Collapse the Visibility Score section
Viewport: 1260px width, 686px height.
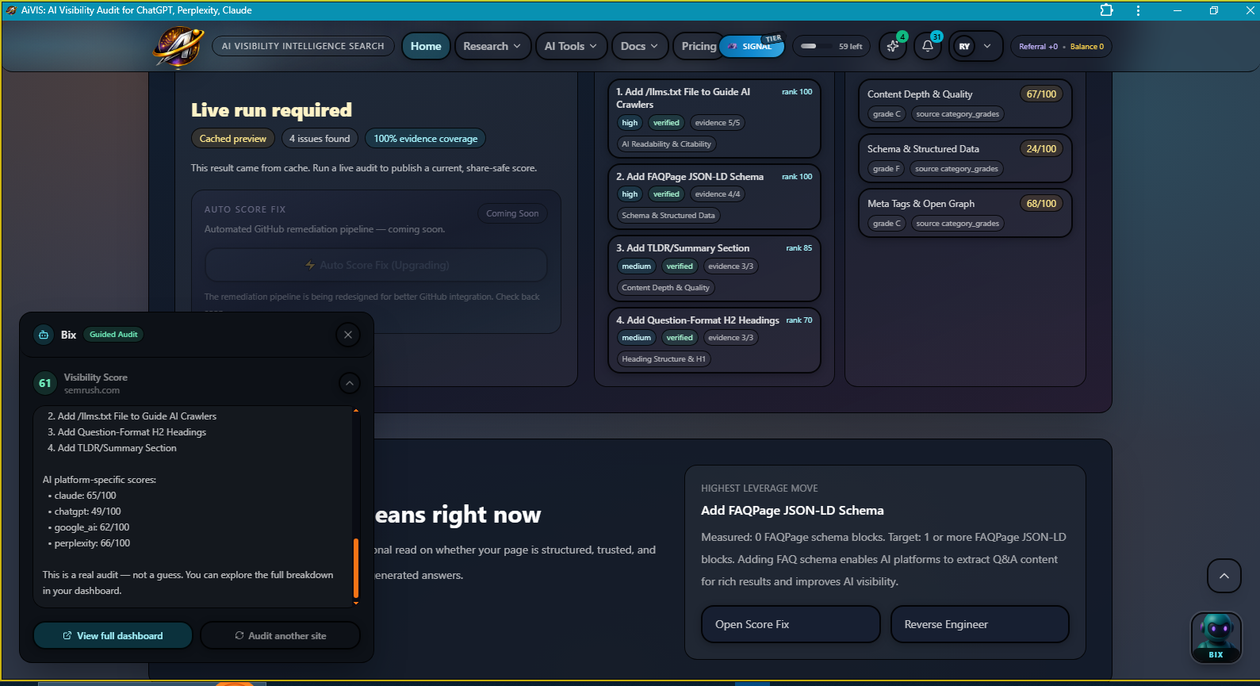tap(350, 383)
